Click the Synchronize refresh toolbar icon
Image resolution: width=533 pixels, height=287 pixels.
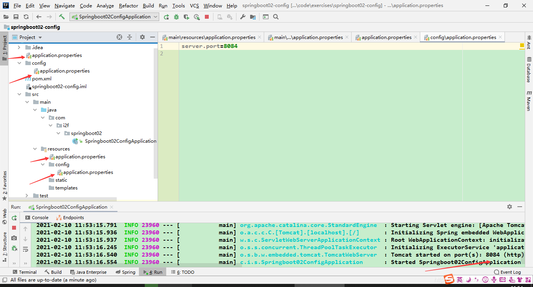pyautogui.click(x=26, y=17)
